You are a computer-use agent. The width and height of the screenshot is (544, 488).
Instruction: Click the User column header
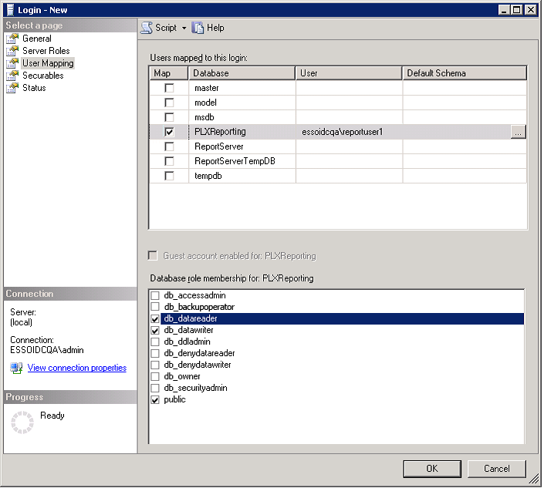pos(349,73)
